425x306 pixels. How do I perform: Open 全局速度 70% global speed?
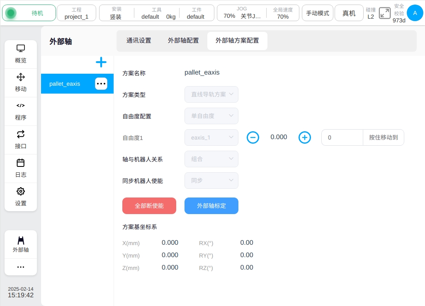tap(283, 13)
